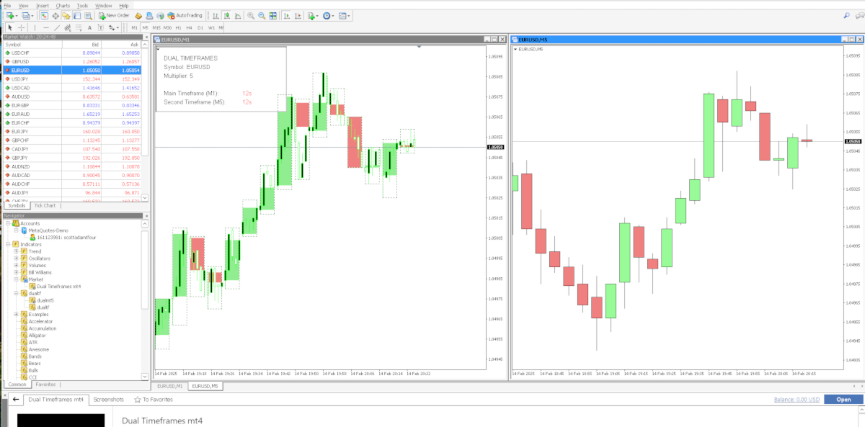The width and height of the screenshot is (865, 427).
Task: Click the Zoom In magnifier icon
Action: 250,15
